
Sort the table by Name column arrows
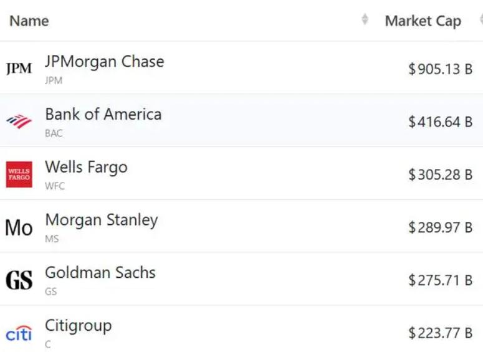pyautogui.click(x=365, y=21)
